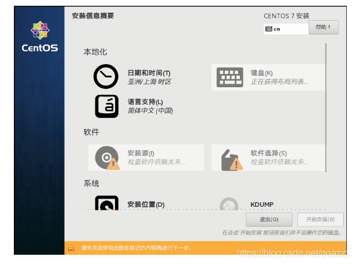The height and width of the screenshot is (264, 356).
Task: Click the 开始安装(B) begin installation button
Action: (x=320, y=220)
